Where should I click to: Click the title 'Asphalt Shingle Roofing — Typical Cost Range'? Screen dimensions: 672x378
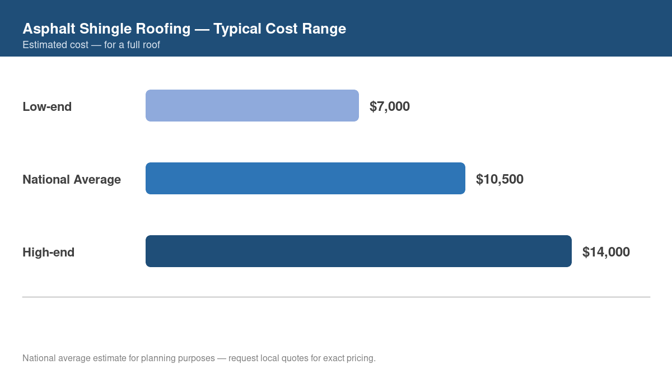pos(184,29)
